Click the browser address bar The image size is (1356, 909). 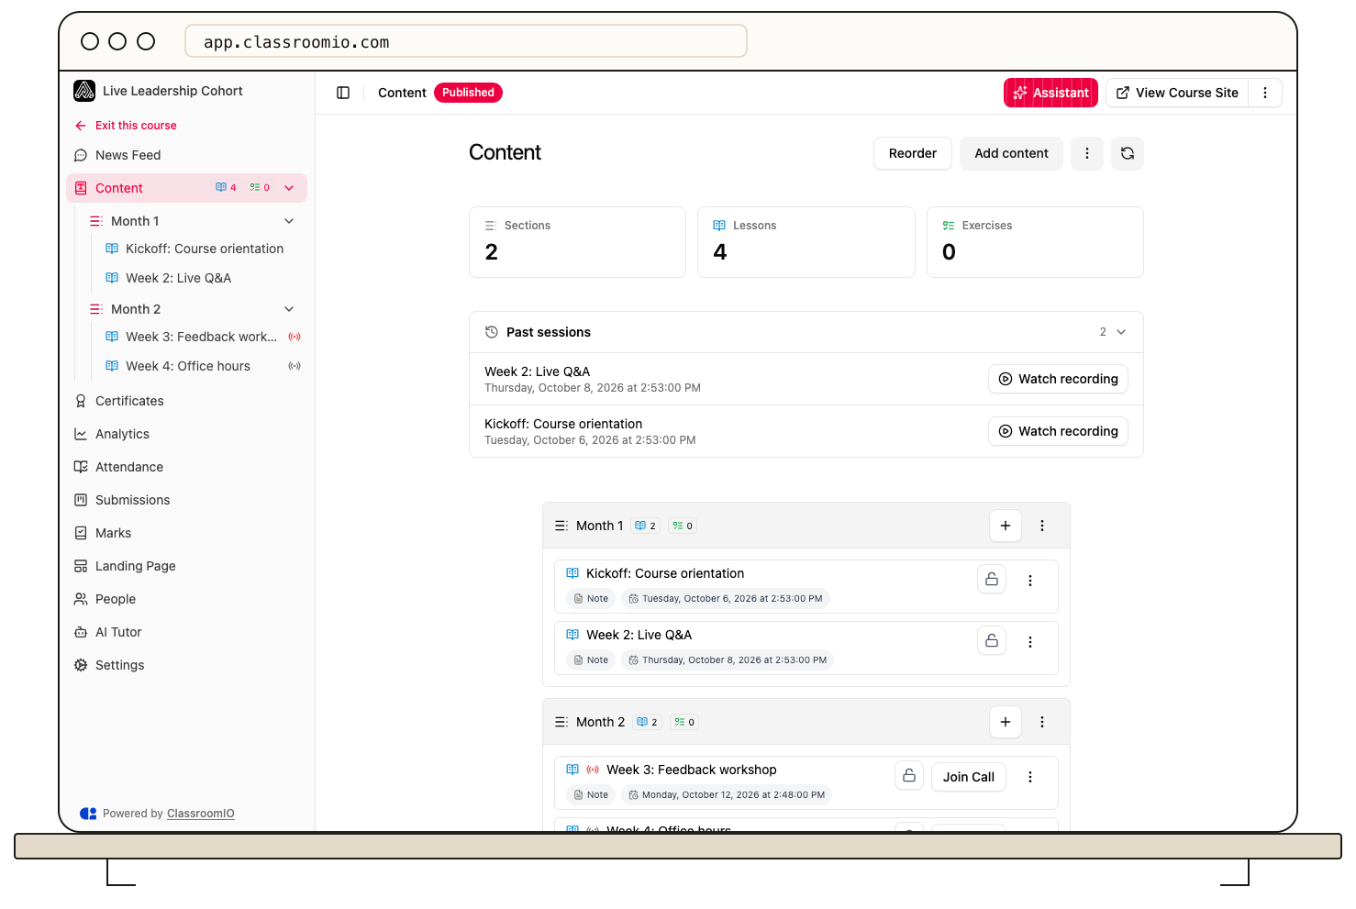tap(466, 41)
